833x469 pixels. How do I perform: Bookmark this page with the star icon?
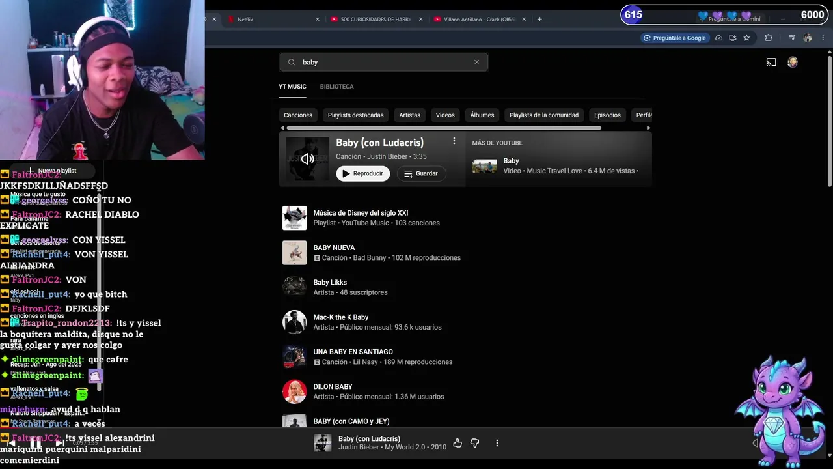[x=746, y=38]
